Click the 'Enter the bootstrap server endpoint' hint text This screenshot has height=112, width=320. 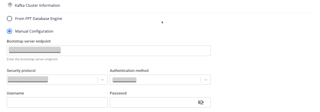[x=32, y=59]
